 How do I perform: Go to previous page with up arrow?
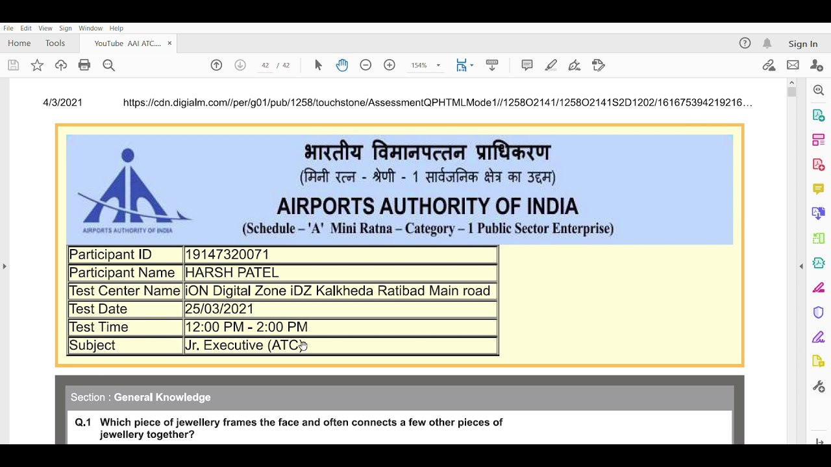click(x=216, y=65)
